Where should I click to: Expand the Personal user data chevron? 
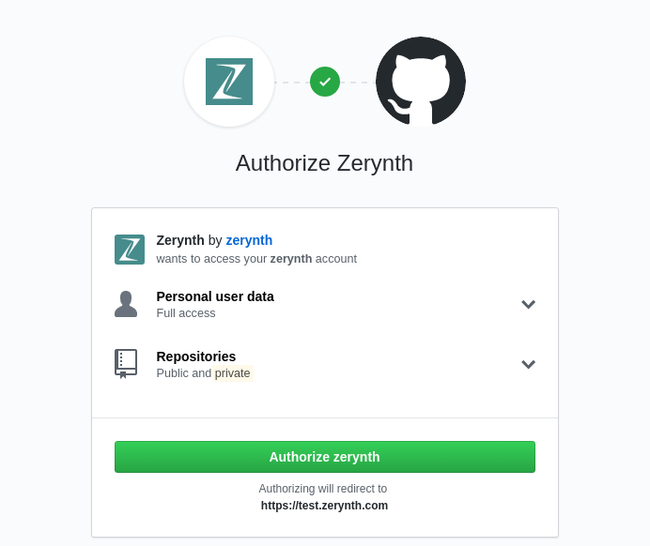(528, 304)
